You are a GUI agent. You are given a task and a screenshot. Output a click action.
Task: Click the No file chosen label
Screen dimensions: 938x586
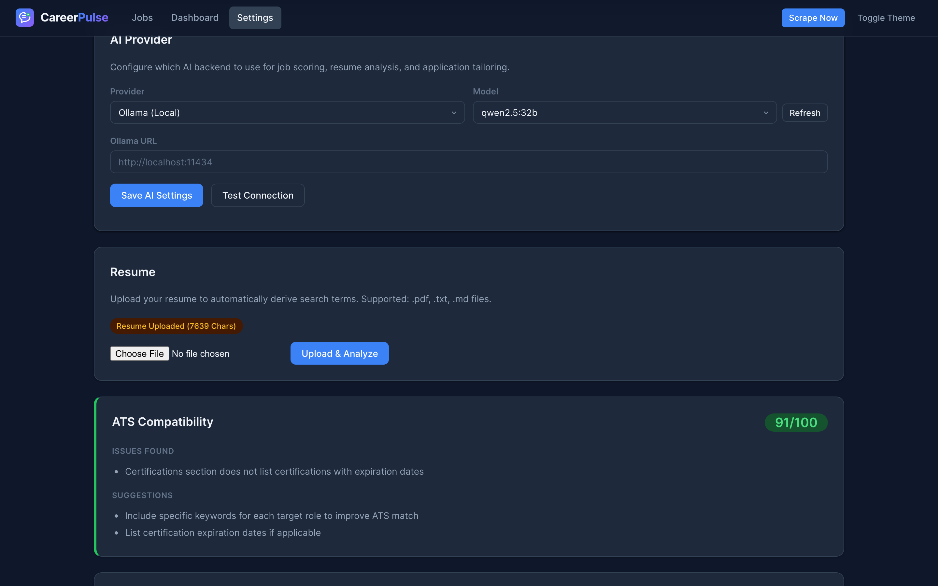point(200,353)
